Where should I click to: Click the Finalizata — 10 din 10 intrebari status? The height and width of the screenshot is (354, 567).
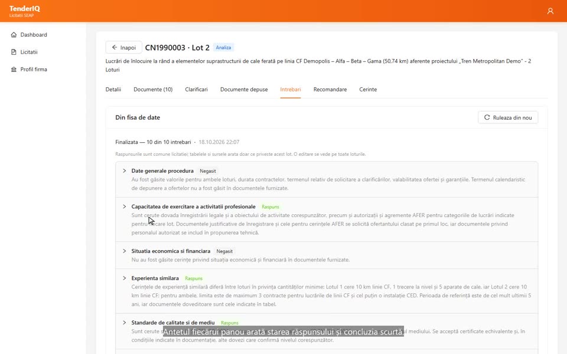[154, 142]
